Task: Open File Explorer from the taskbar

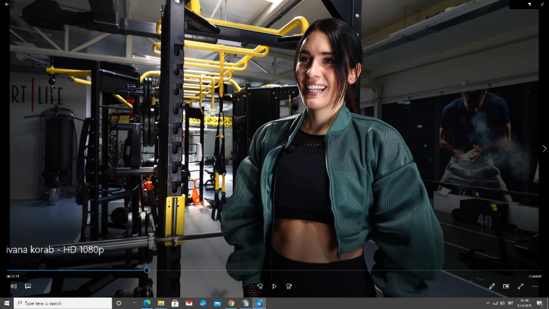Action: tap(161, 303)
